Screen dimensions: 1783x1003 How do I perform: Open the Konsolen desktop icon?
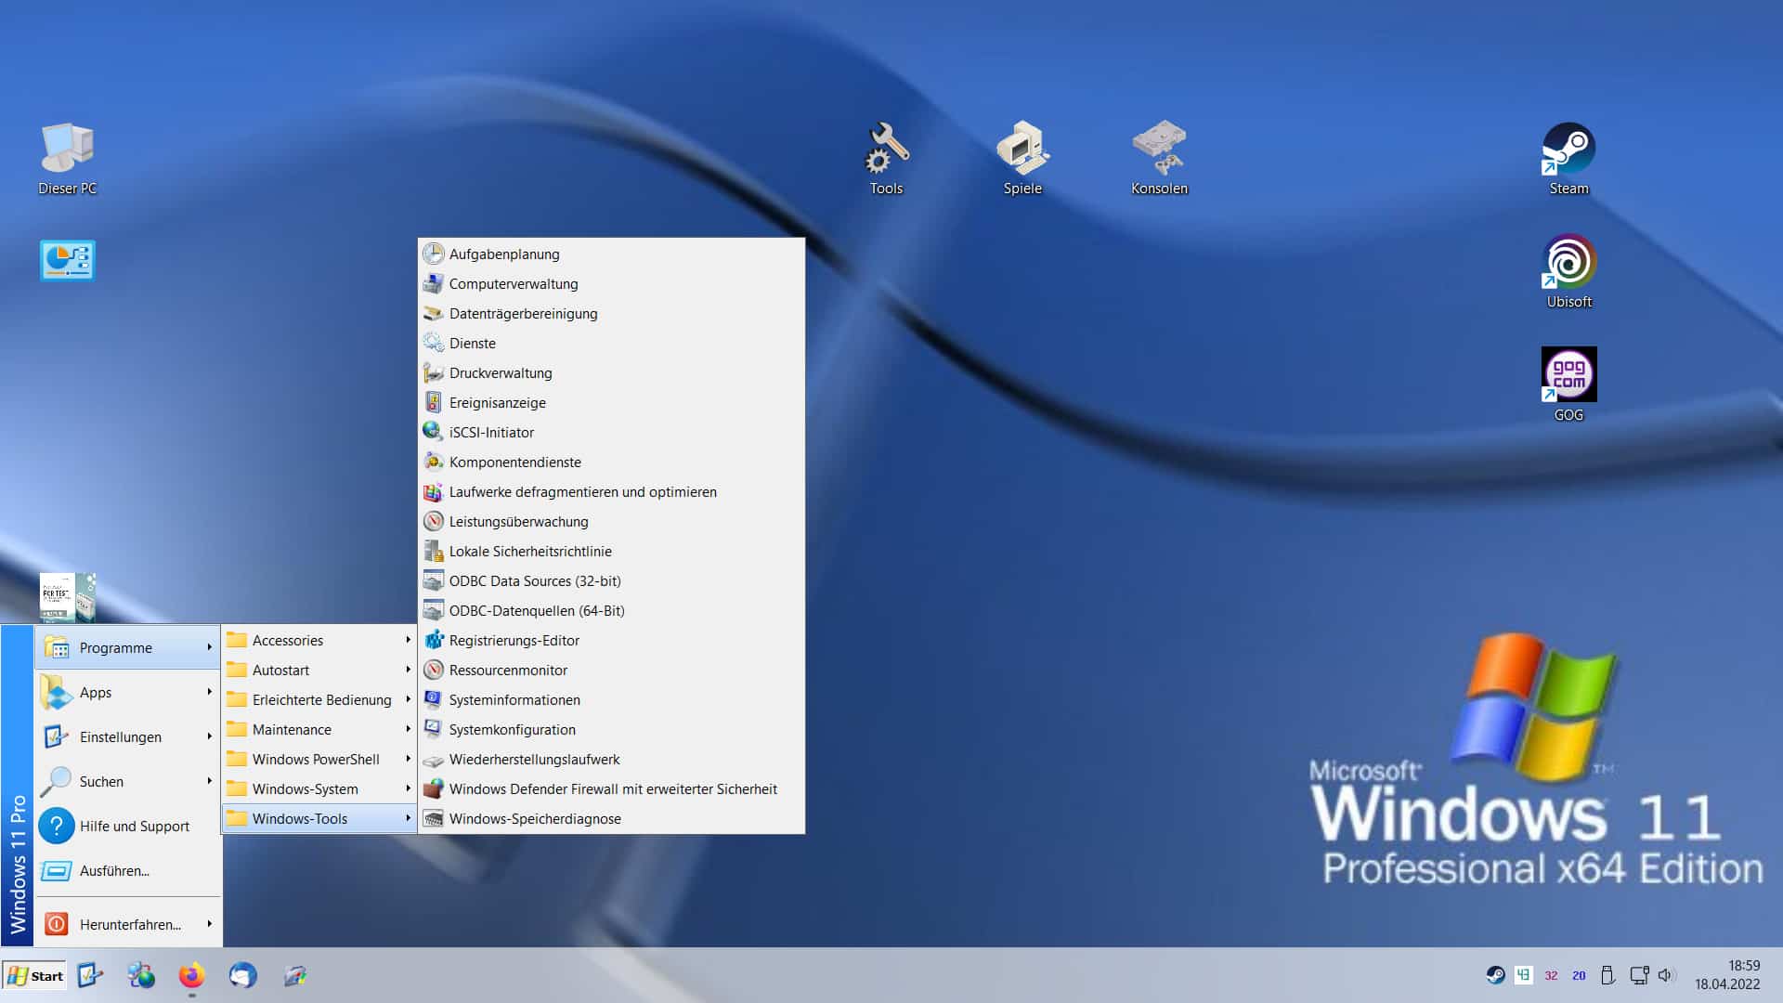click(1159, 158)
